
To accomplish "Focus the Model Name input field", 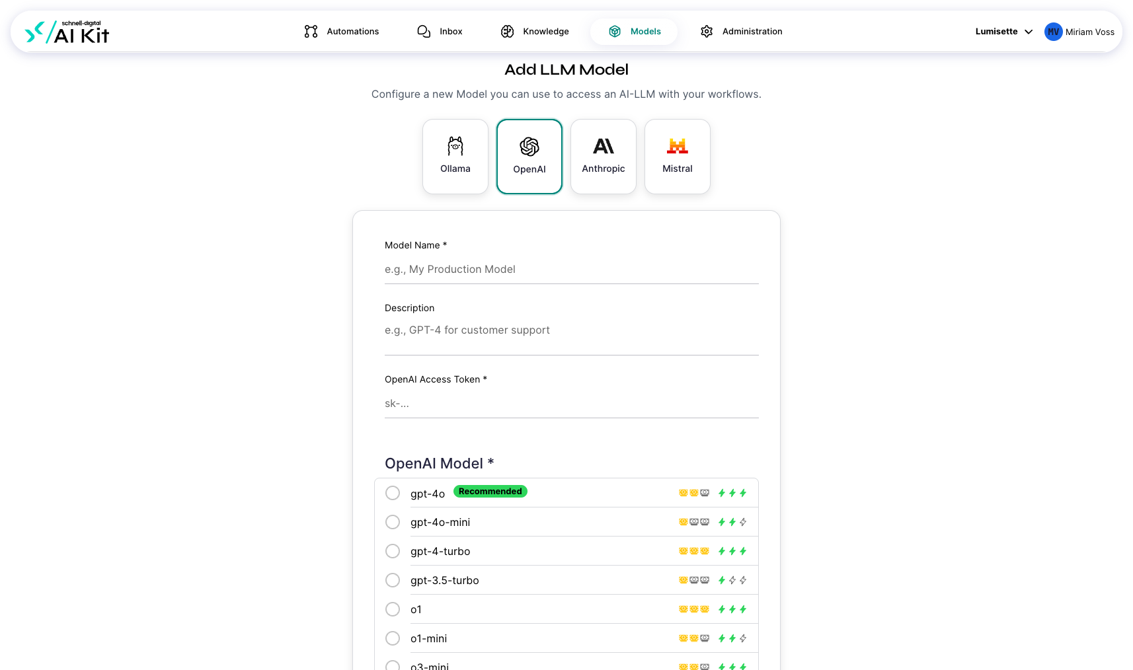I will (x=572, y=270).
